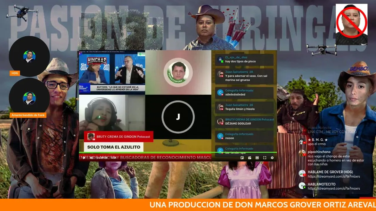Click the J participant circle tile
376x211 pixels.
tap(178, 117)
